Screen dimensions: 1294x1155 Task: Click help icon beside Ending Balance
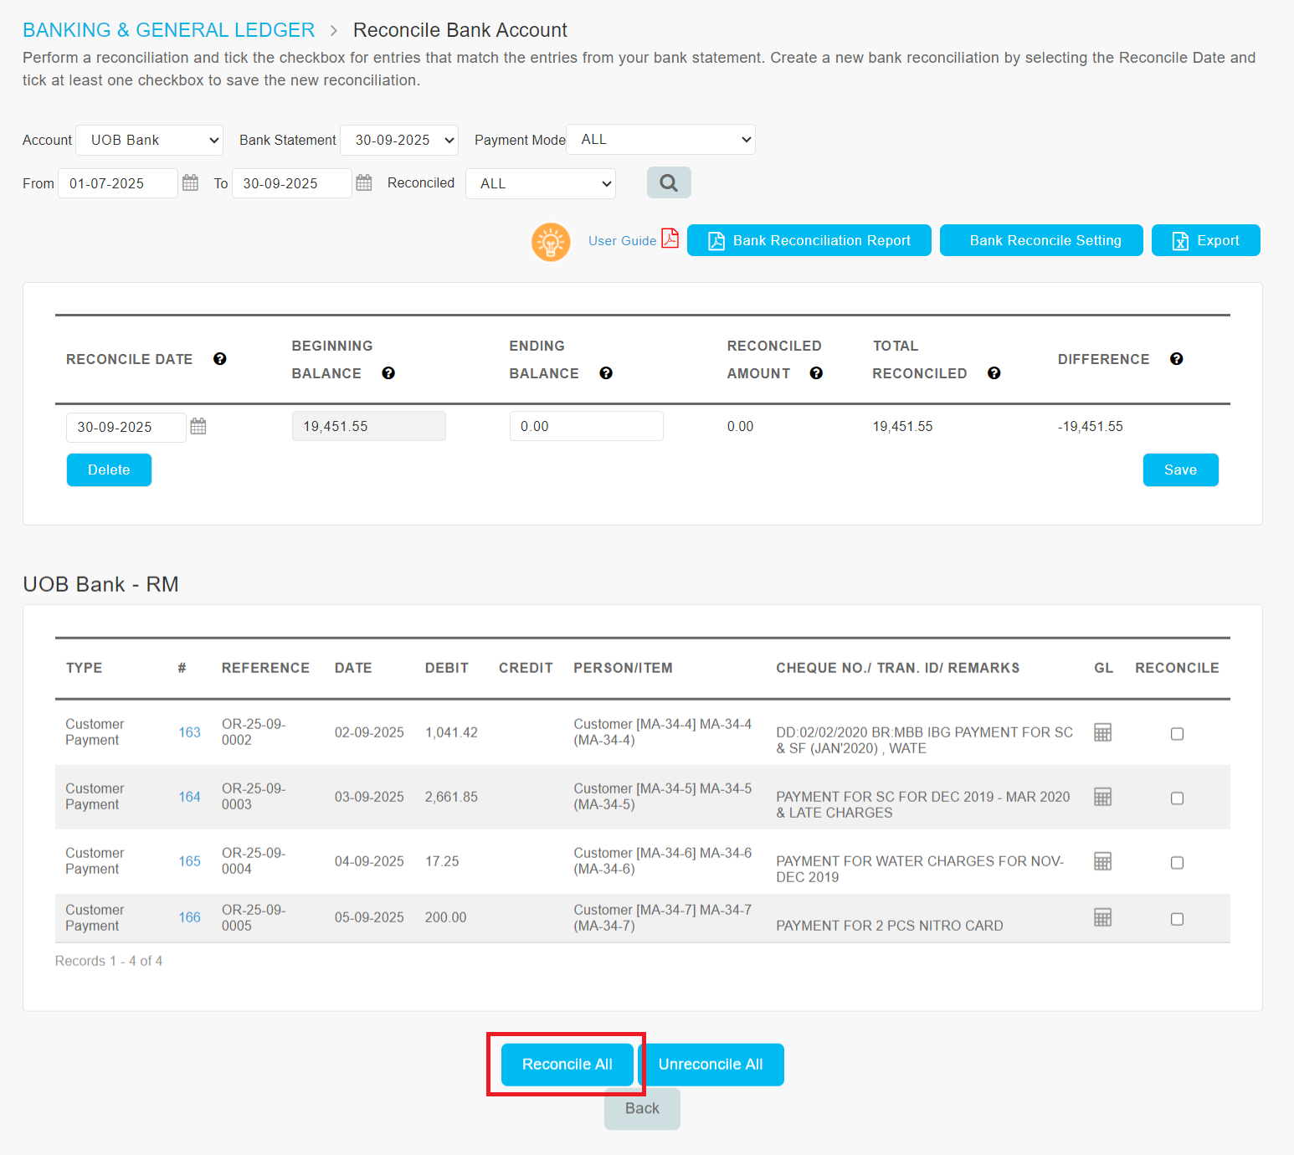(x=606, y=373)
